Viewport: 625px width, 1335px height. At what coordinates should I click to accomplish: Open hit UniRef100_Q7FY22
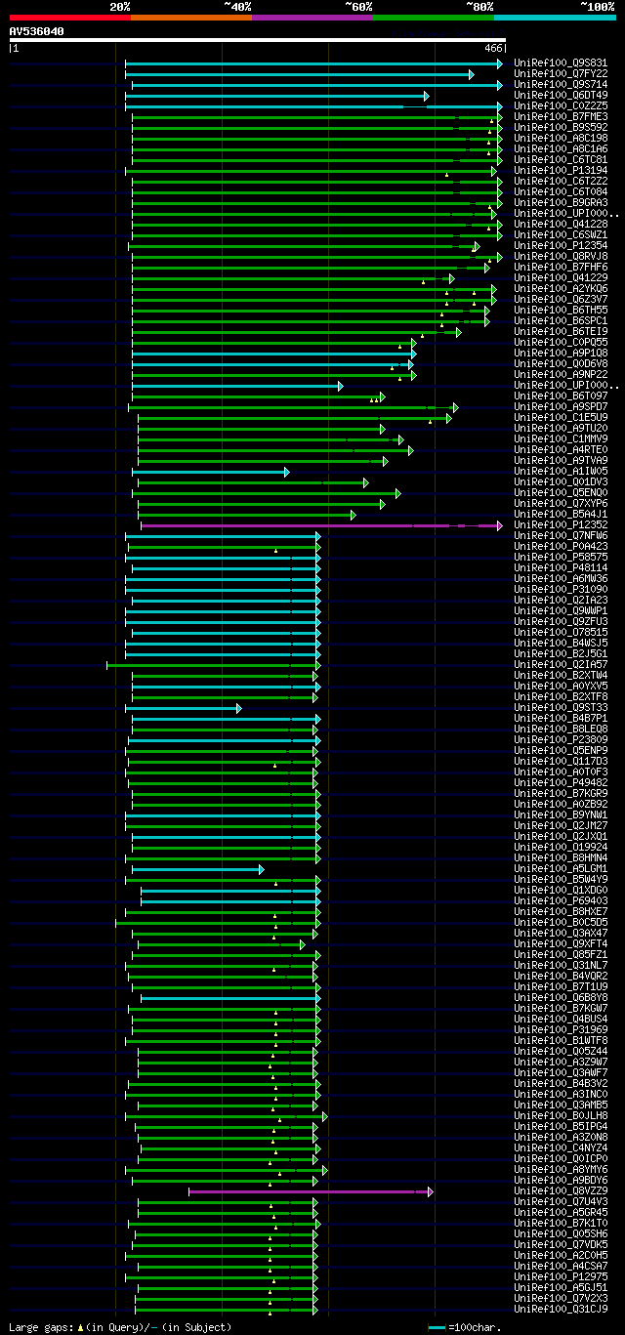point(561,73)
